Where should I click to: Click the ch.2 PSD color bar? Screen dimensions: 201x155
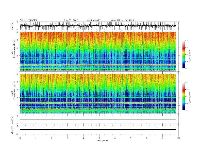point(184,96)
